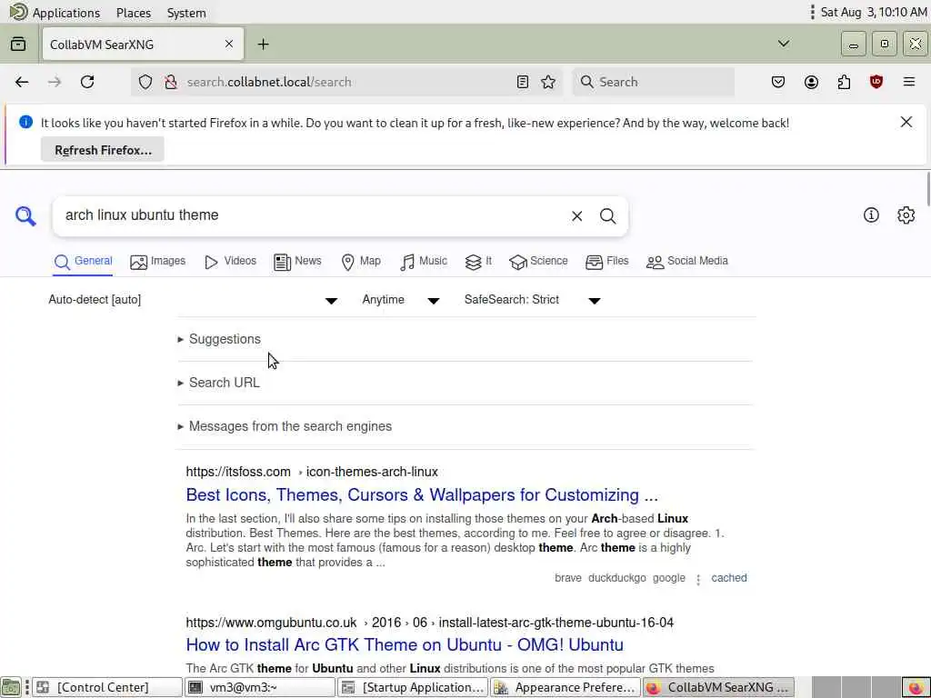Viewport: 931px width, 698px height.
Task: Open Best Icons, Themes, Cursors result link
Action: [422, 494]
